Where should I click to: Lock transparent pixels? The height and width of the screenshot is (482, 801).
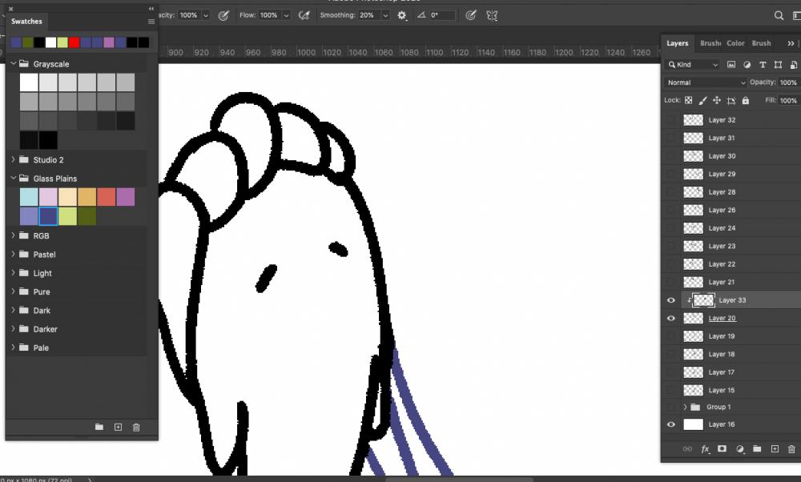point(689,101)
